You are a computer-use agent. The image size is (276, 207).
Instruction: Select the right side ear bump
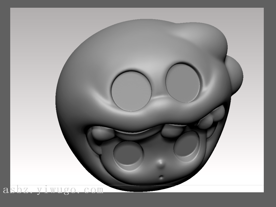pos(235,73)
